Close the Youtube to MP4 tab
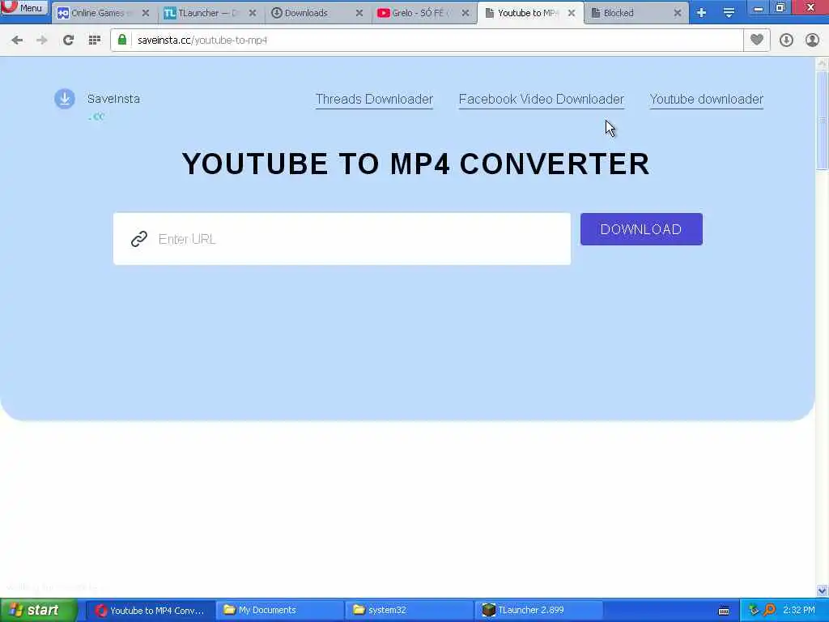The image size is (829, 622). point(572,13)
